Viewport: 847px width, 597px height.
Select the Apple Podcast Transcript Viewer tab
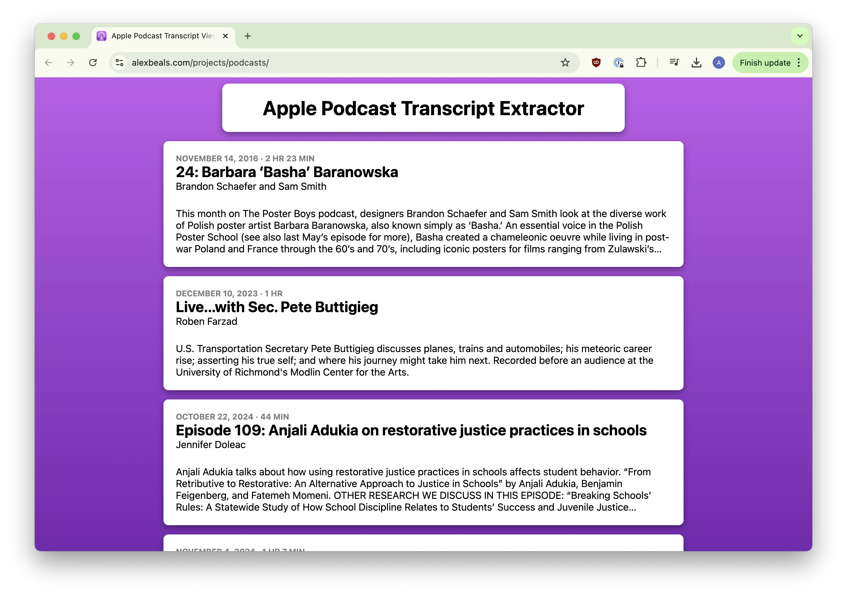[163, 36]
